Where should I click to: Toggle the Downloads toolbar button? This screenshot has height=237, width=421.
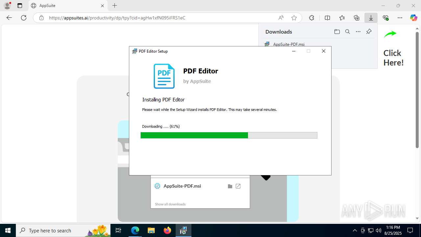[371, 18]
